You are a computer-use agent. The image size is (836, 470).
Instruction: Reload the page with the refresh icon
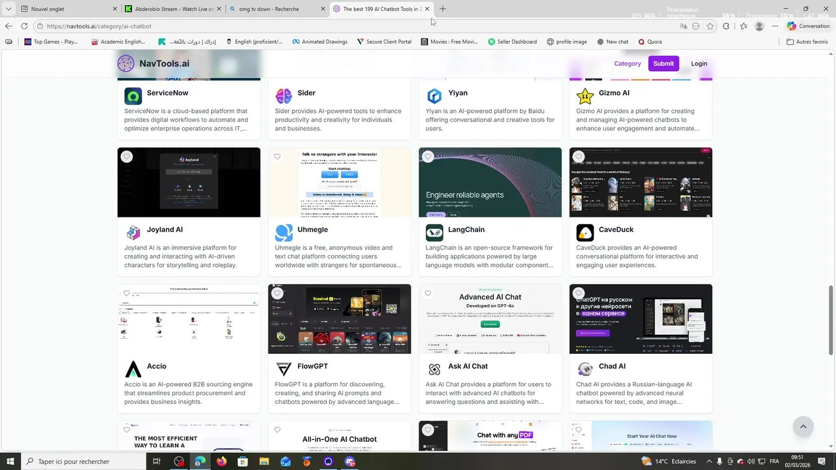24,26
